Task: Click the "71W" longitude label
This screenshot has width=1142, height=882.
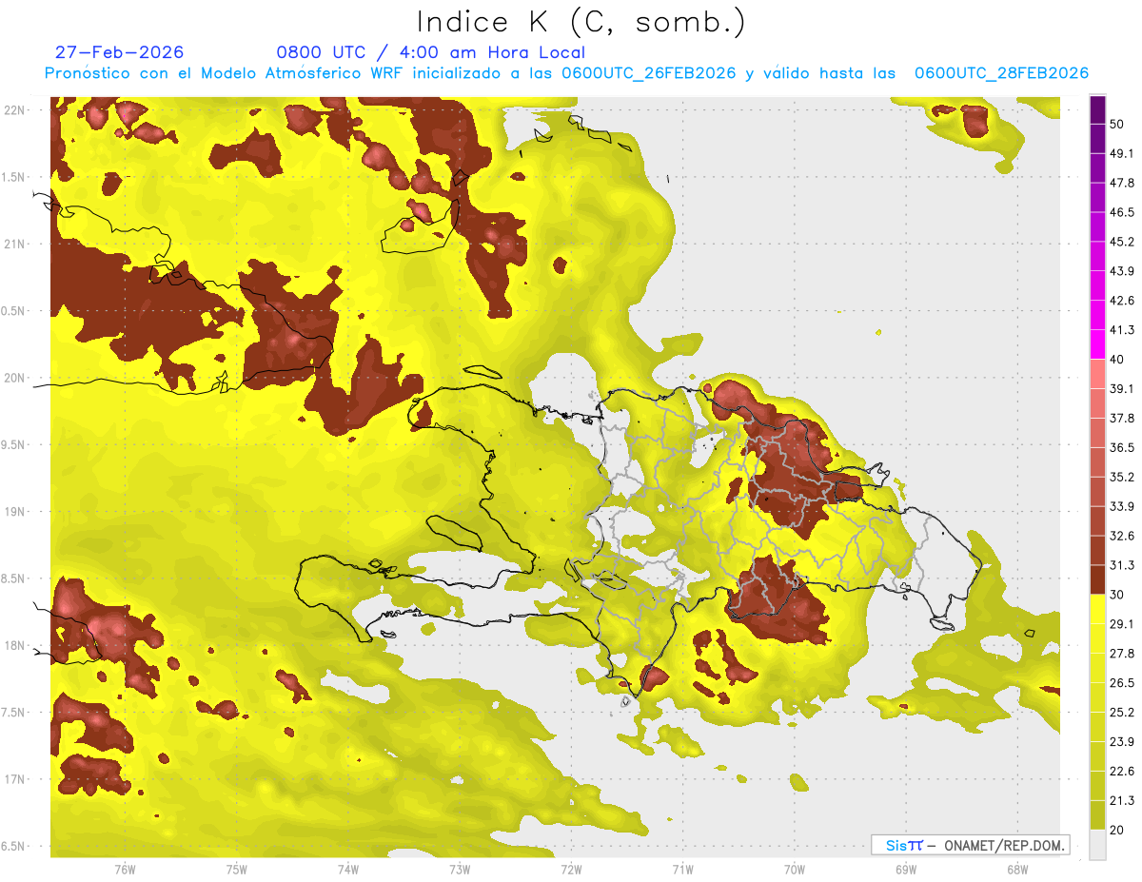Action: click(682, 870)
